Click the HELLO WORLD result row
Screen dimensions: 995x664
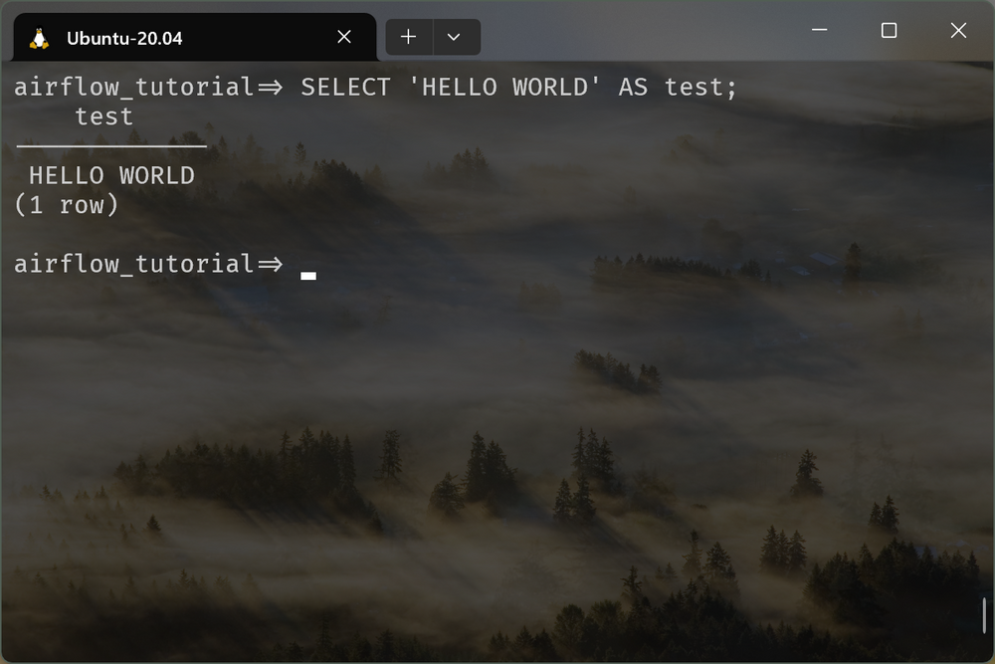(110, 175)
